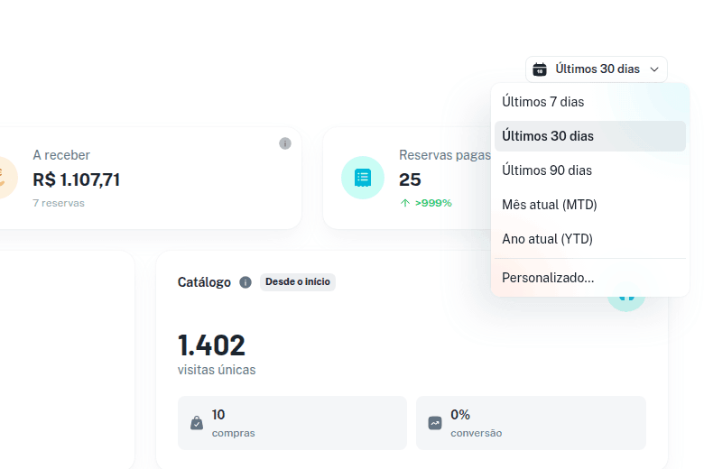The height and width of the screenshot is (469, 704).
Task: Click the >999% growth value
Action: 433,203
